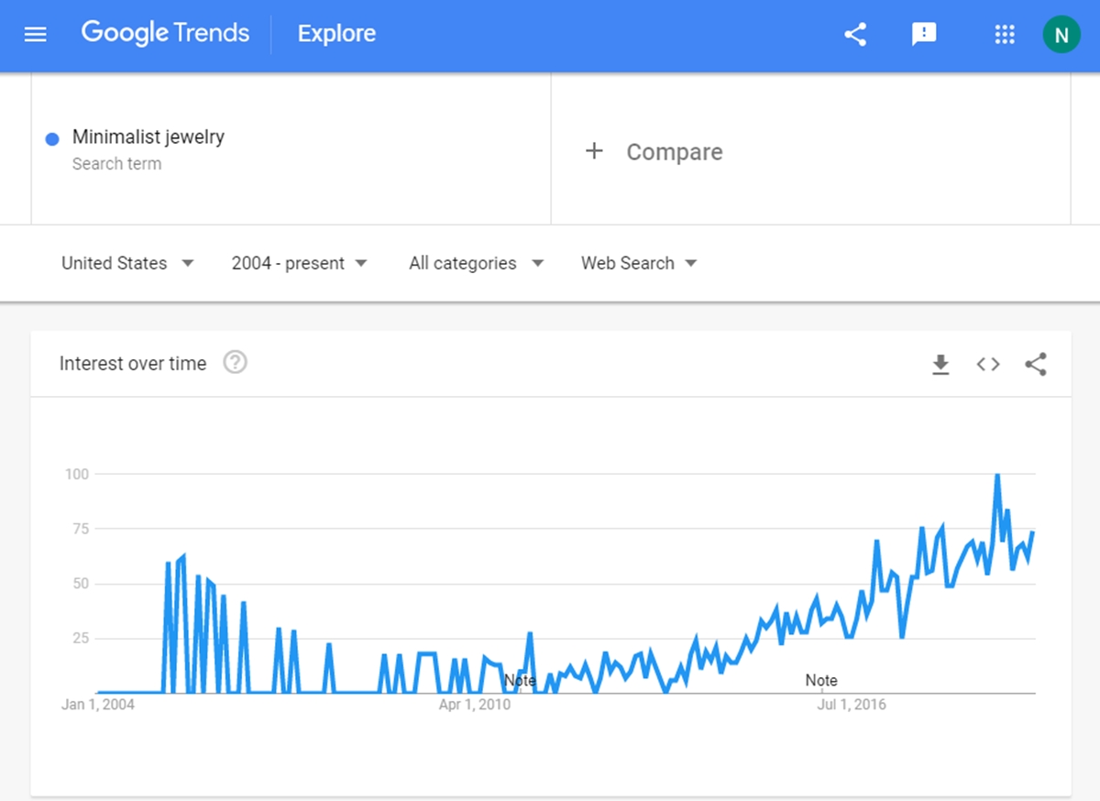The width and height of the screenshot is (1100, 801).
Task: Open the Google apps grid
Action: point(1005,35)
